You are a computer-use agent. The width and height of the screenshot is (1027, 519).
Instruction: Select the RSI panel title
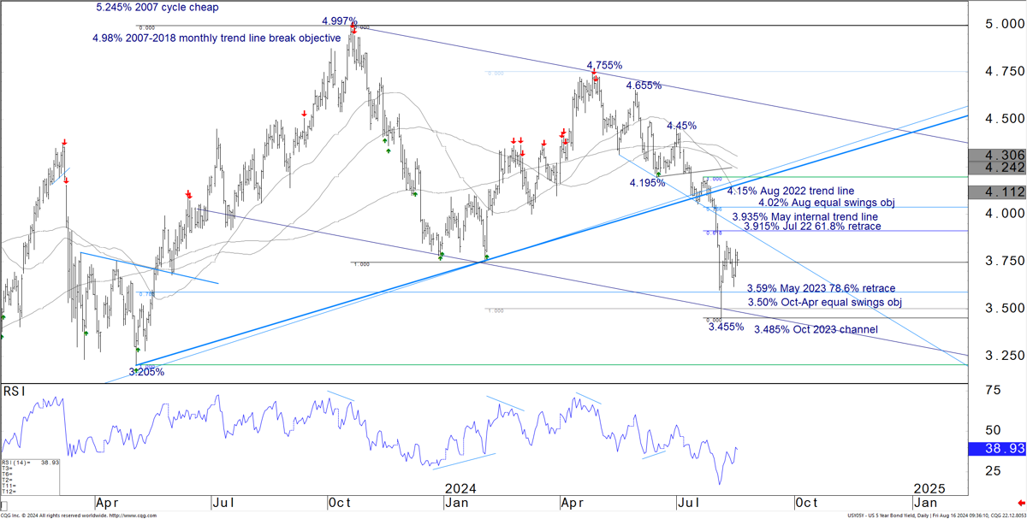click(x=14, y=391)
